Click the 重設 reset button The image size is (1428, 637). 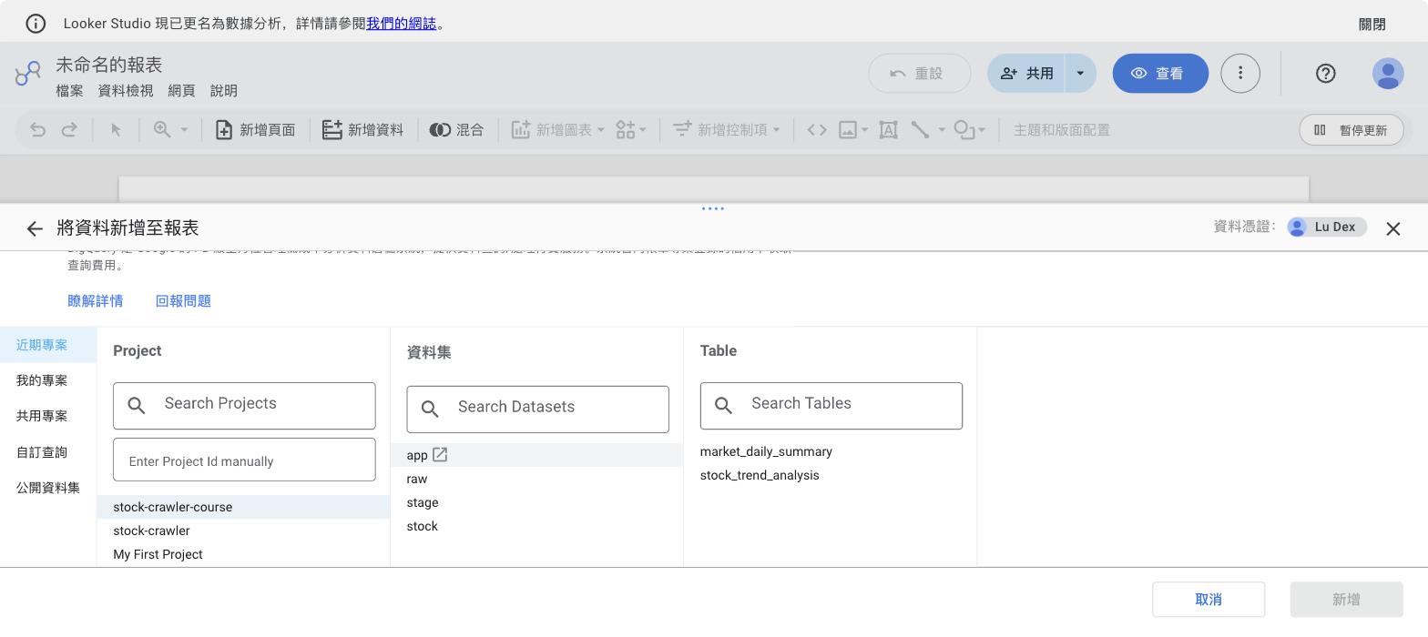coord(920,74)
